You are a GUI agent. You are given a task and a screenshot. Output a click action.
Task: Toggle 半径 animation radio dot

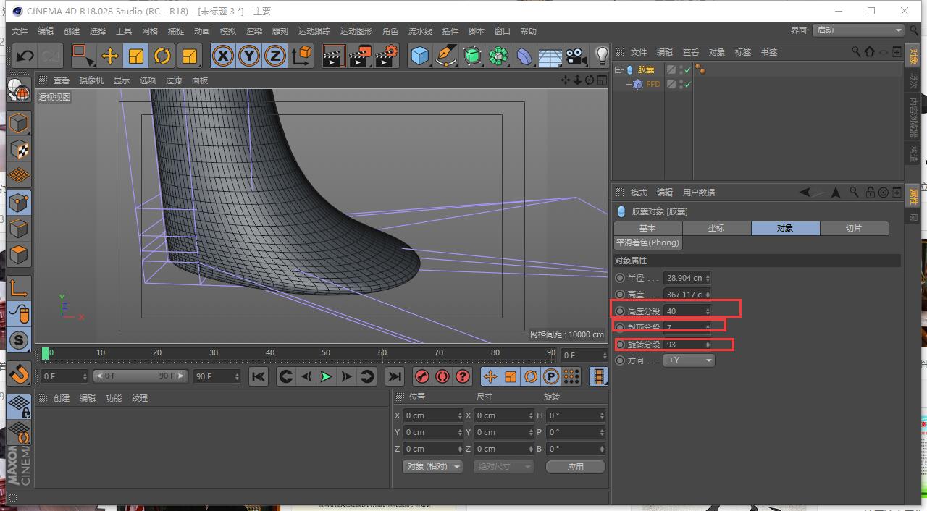[620, 278]
